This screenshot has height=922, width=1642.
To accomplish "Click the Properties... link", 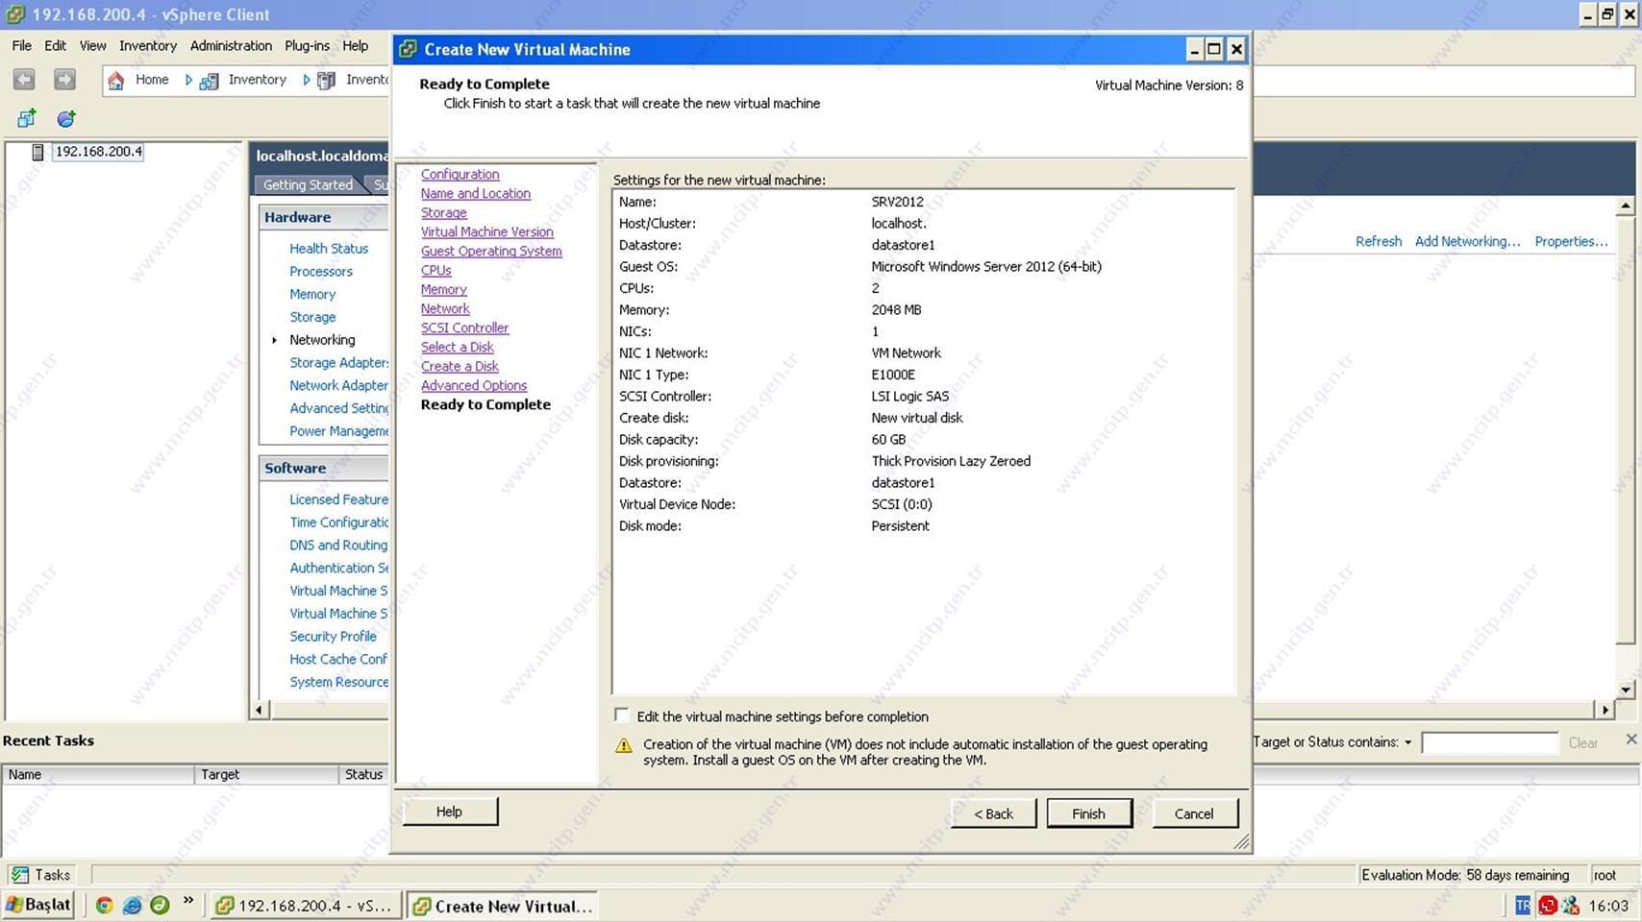I will point(1571,241).
